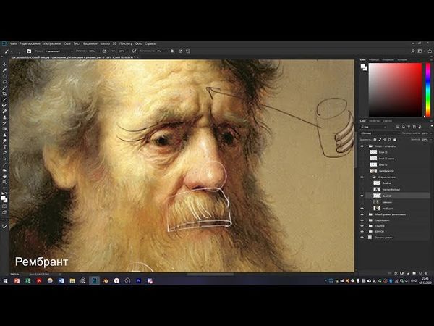The width and height of the screenshot is (434, 326).
Task: Create new group folder icon at panel bottom
Action: tap(414, 273)
